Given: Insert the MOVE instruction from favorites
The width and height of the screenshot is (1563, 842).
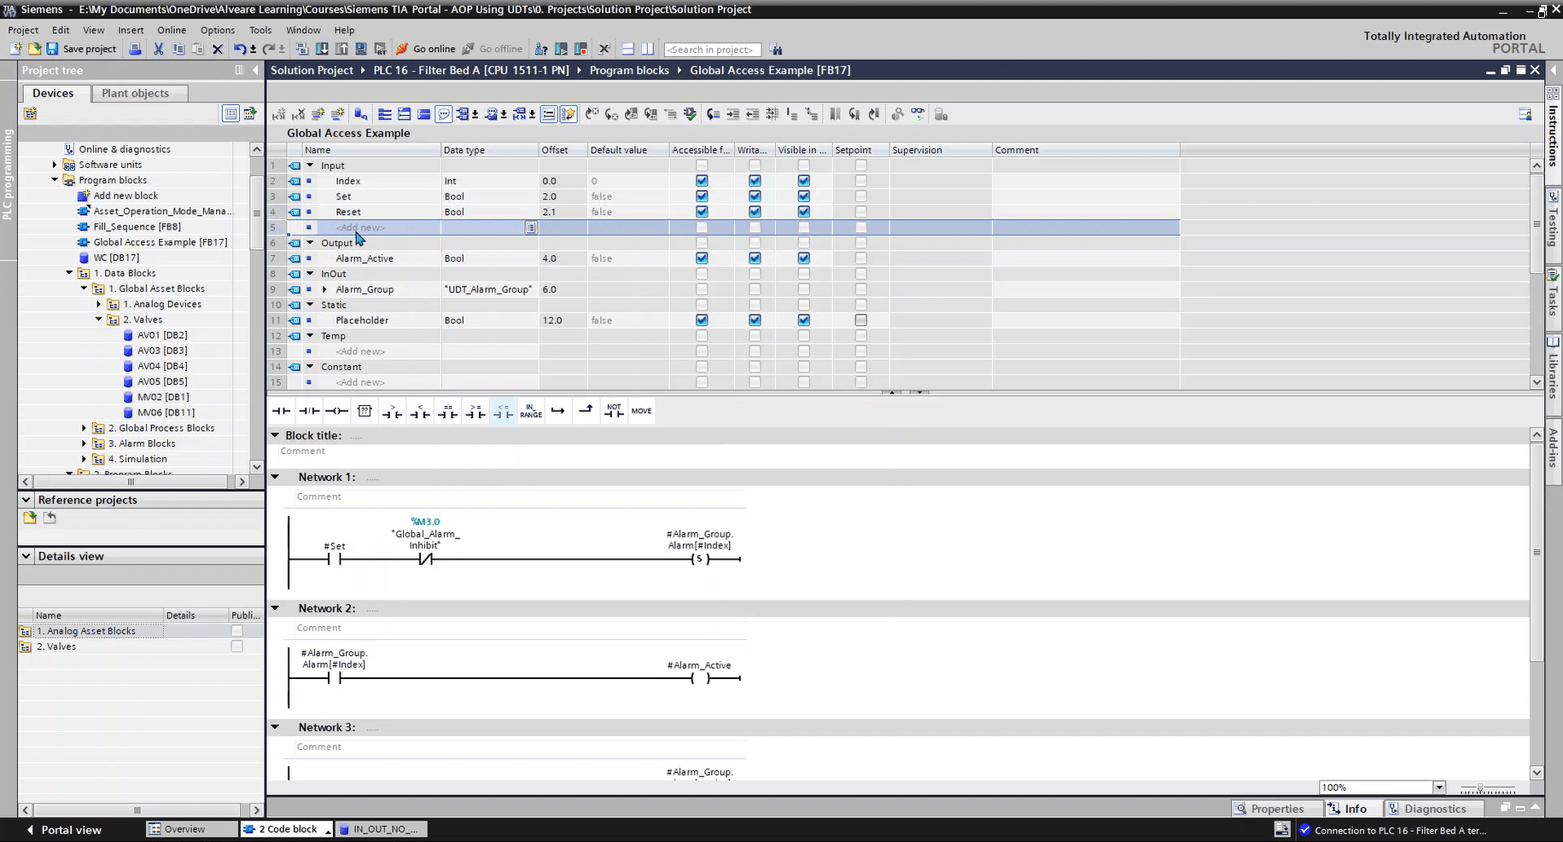Looking at the screenshot, I should pyautogui.click(x=641, y=411).
